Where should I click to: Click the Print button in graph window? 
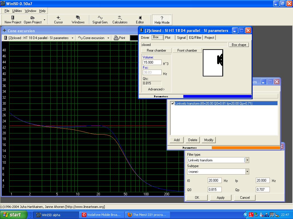120,38
